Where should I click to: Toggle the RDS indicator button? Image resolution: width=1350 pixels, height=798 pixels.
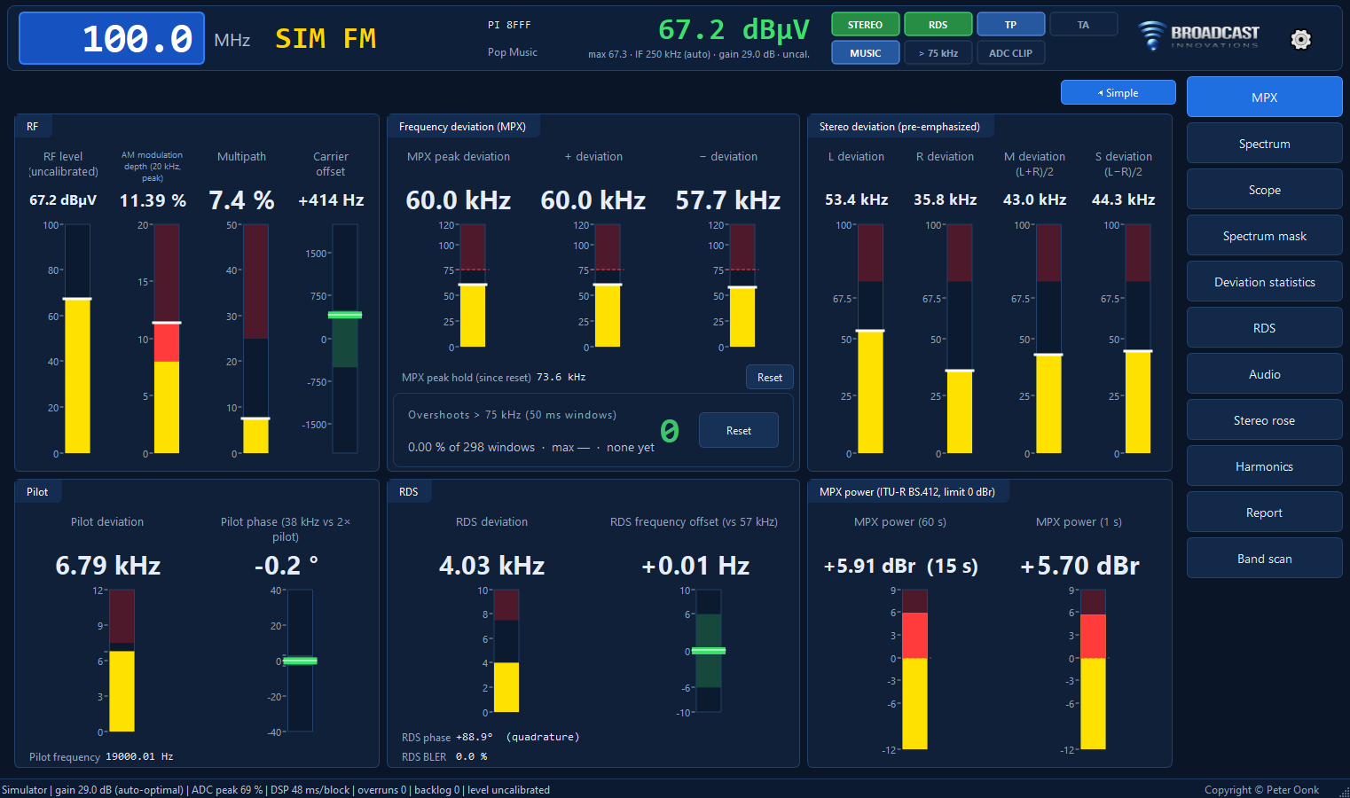(x=938, y=25)
